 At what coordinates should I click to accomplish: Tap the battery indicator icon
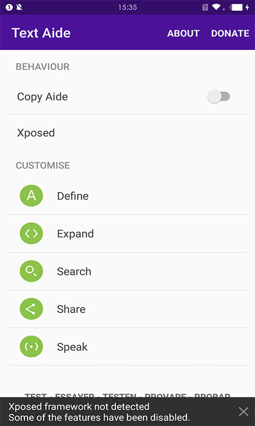pos(237,7)
